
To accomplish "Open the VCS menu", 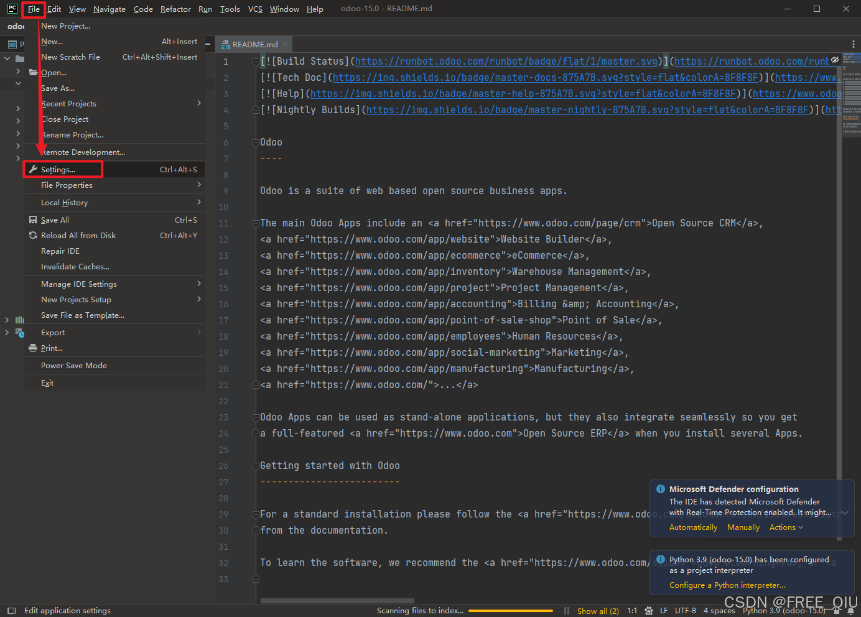I will coord(255,9).
